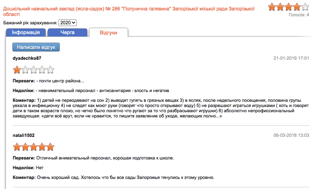Open the enrollment year dropdown showing 2020
This screenshot has width=334, height=189.
pyautogui.click(x=68, y=23)
